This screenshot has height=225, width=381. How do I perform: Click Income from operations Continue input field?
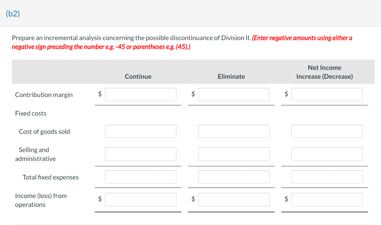tap(141, 199)
